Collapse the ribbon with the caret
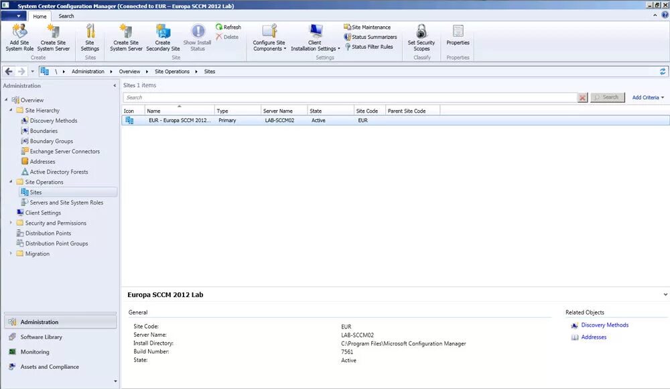This screenshot has height=389, width=670. 655,15
